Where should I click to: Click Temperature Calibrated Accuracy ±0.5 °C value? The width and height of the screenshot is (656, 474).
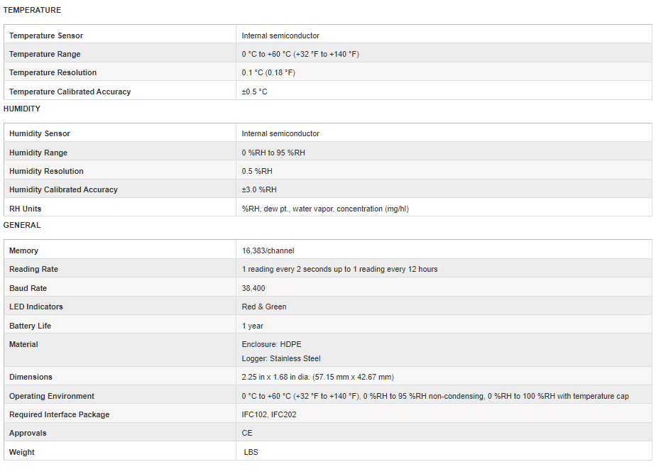coord(254,92)
